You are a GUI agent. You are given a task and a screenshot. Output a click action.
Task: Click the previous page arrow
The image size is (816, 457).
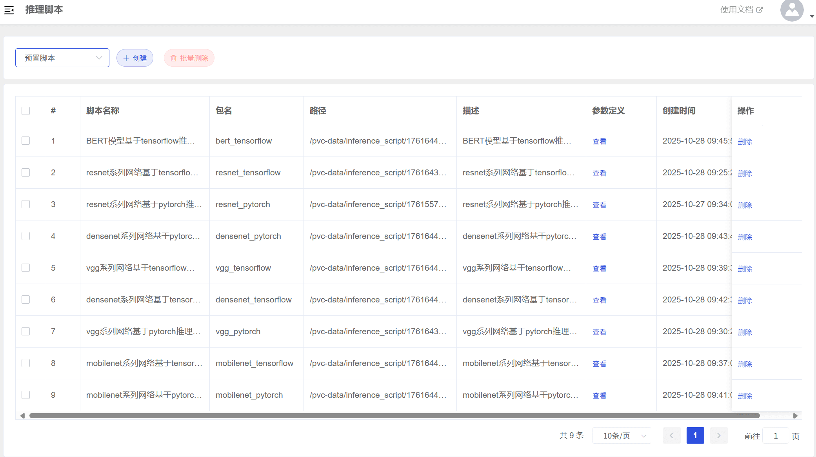click(671, 435)
